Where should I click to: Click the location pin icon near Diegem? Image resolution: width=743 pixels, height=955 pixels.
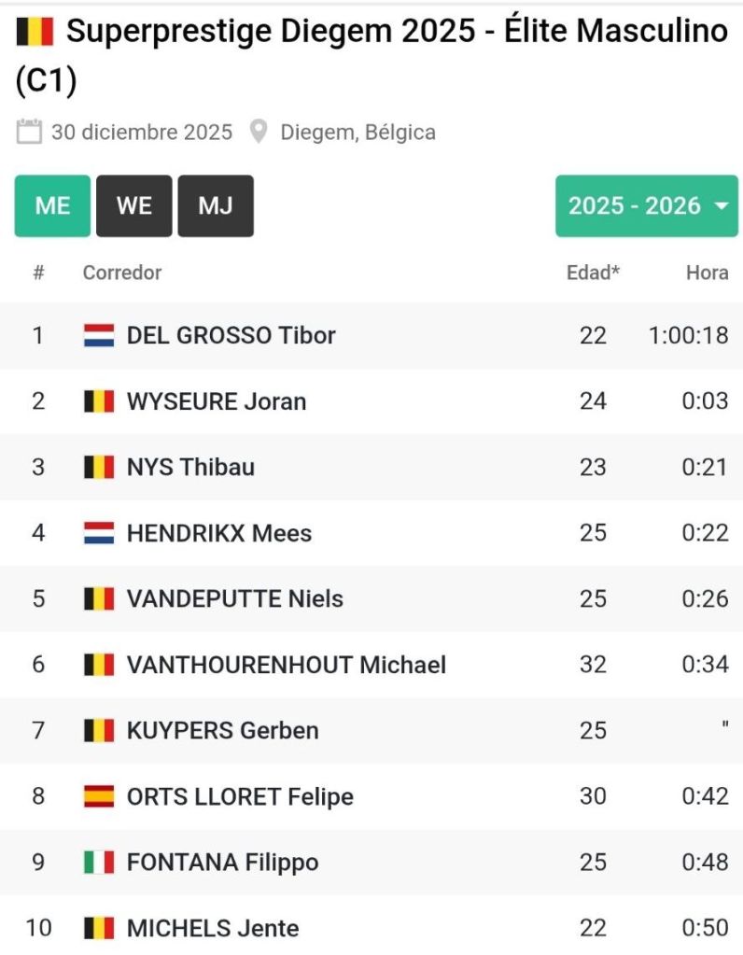point(259,132)
